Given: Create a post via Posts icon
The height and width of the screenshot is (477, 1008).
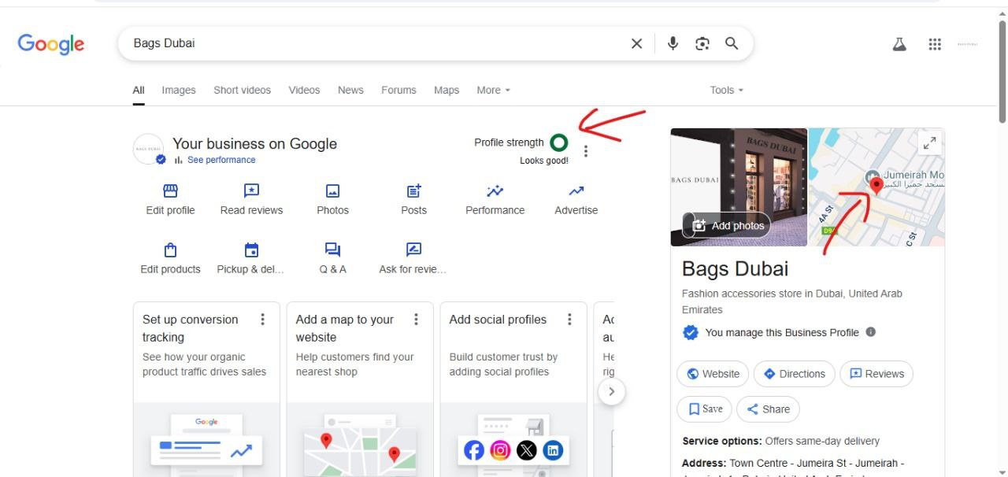Looking at the screenshot, I should coord(413,191).
